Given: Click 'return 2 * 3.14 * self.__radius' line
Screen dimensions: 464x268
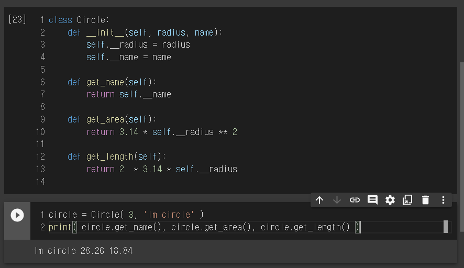Looking at the screenshot, I should (162, 169).
